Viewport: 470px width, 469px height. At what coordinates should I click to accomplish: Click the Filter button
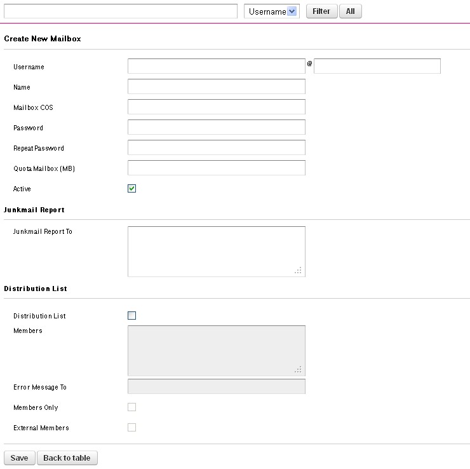321,11
